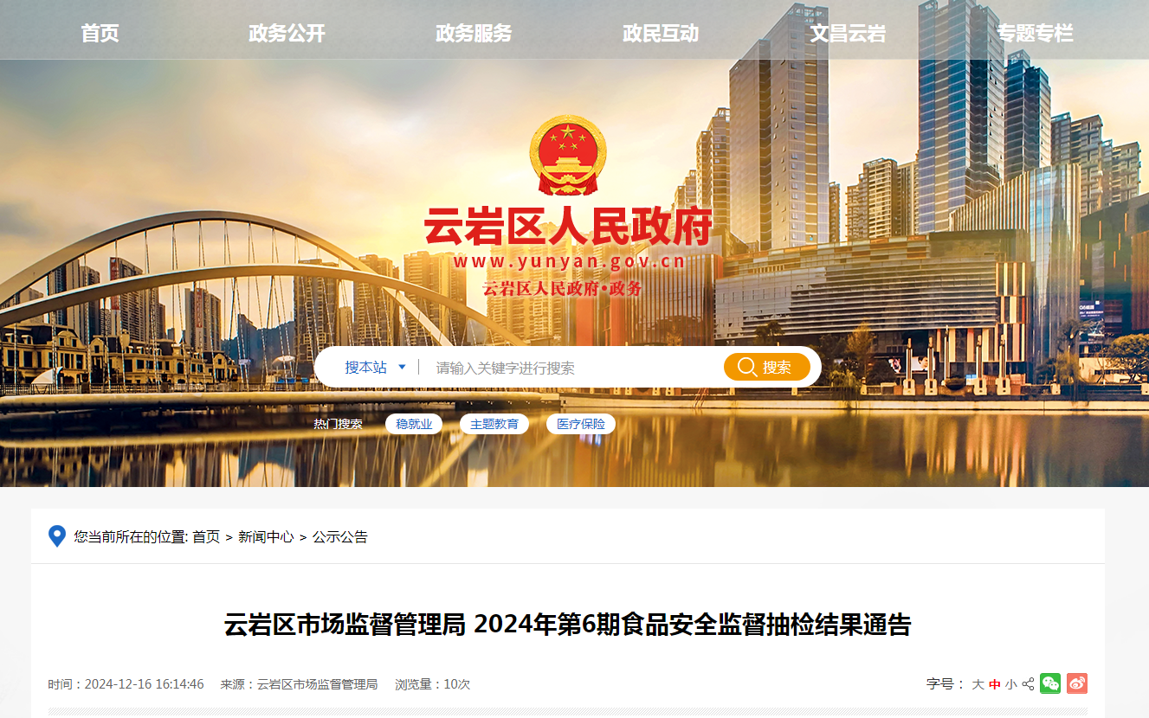Open the share options icon

tap(1029, 684)
